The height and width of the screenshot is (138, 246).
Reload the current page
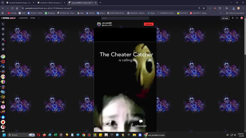[x=12, y=8]
